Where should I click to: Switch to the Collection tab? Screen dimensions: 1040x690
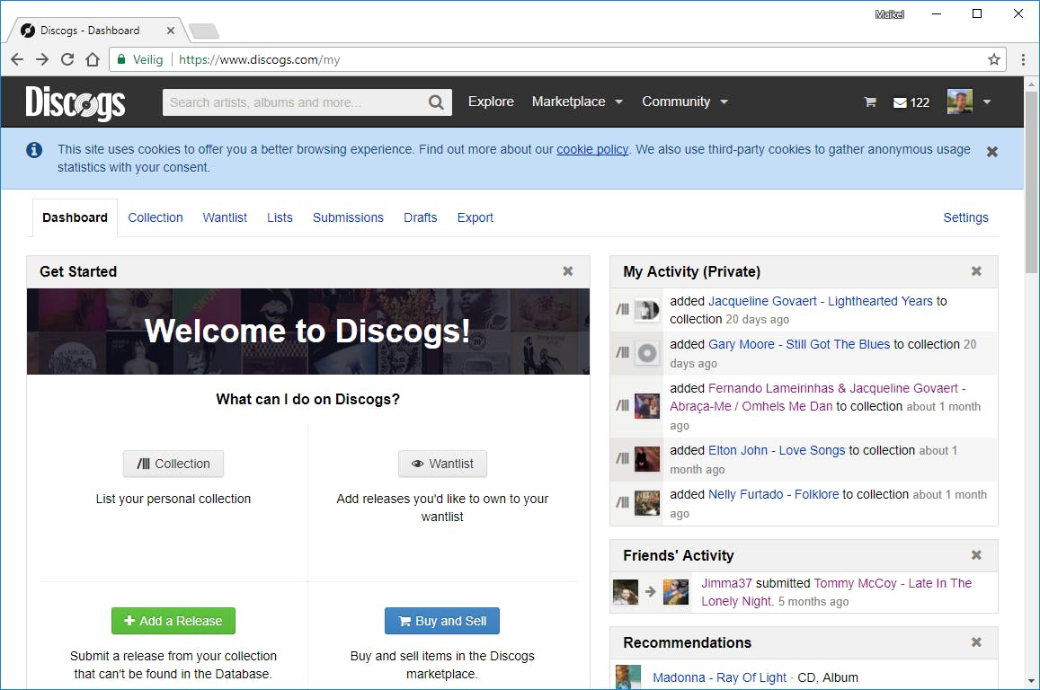(156, 217)
